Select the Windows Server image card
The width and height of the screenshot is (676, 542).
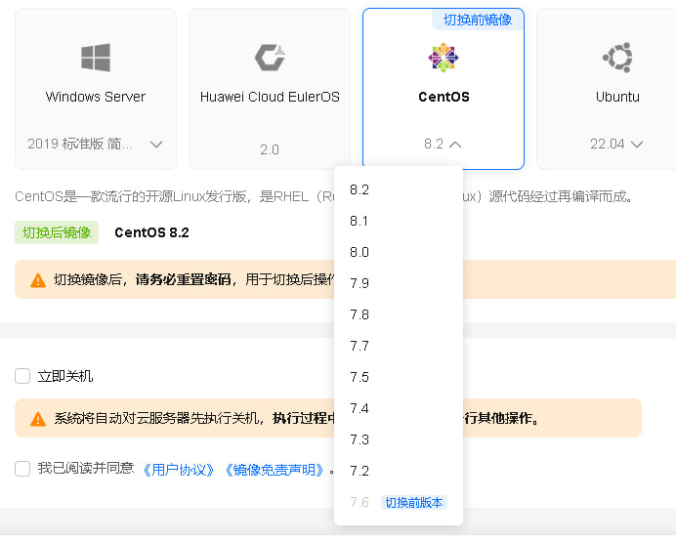click(96, 89)
